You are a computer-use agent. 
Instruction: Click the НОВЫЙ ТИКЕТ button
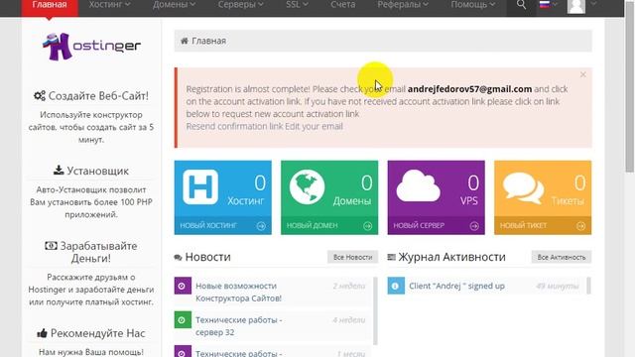coord(543,225)
